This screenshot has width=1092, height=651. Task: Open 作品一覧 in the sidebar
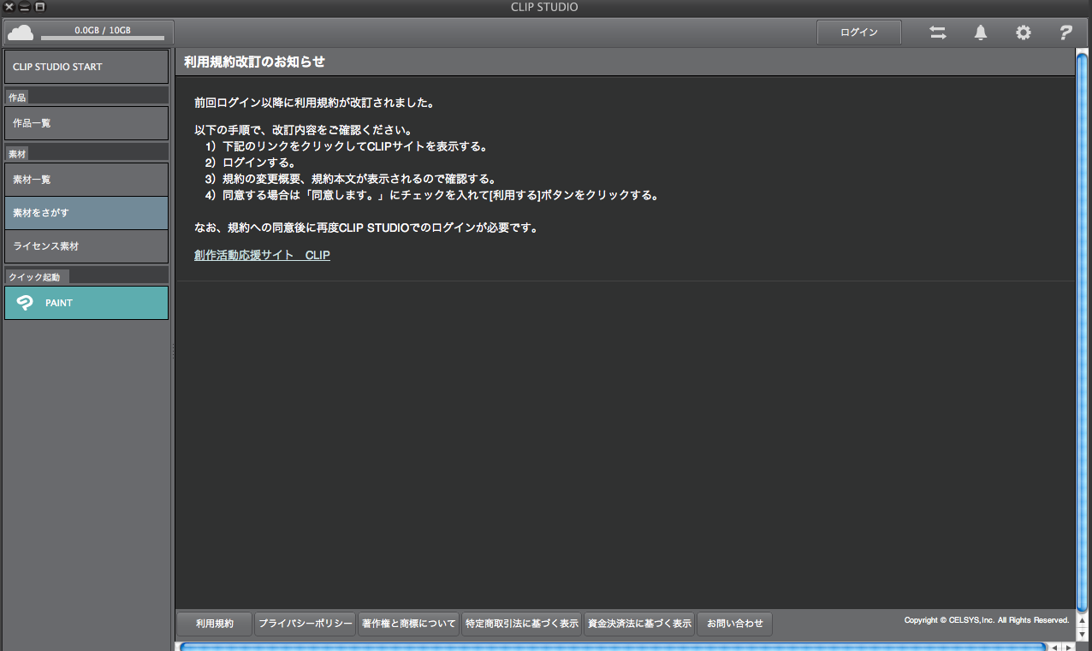86,123
